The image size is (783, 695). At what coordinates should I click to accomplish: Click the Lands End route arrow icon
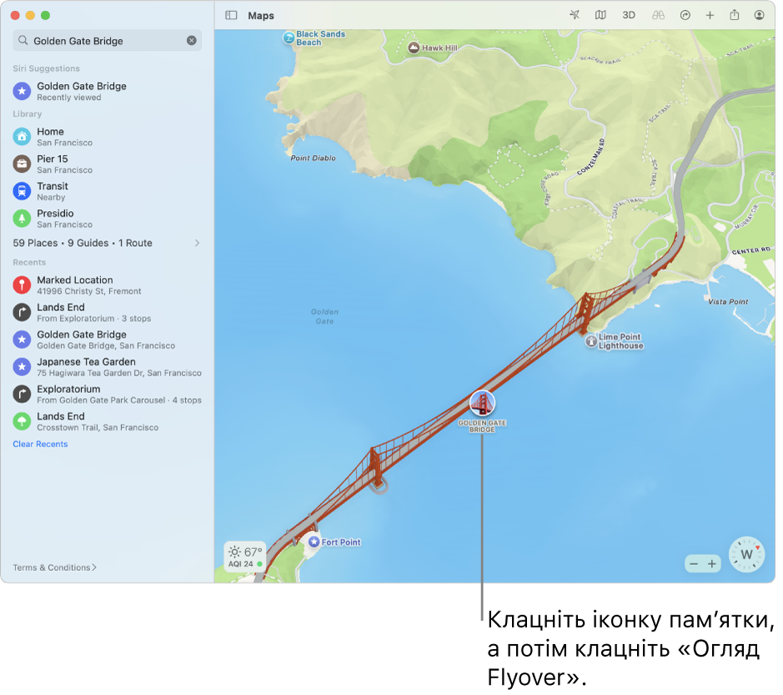22,312
